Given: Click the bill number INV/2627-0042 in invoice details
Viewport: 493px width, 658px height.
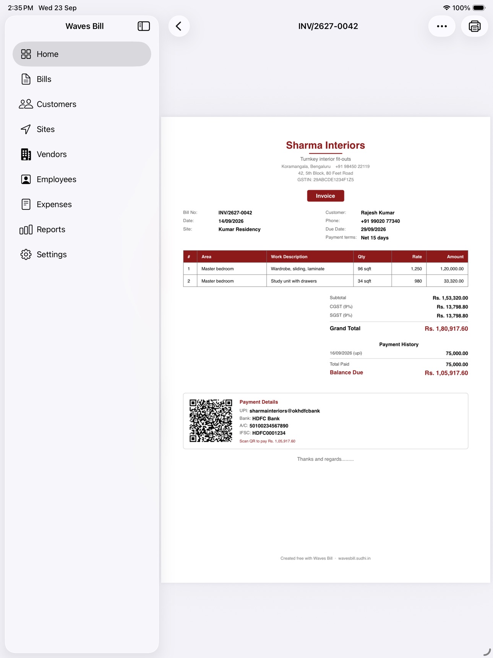Looking at the screenshot, I should pos(235,213).
